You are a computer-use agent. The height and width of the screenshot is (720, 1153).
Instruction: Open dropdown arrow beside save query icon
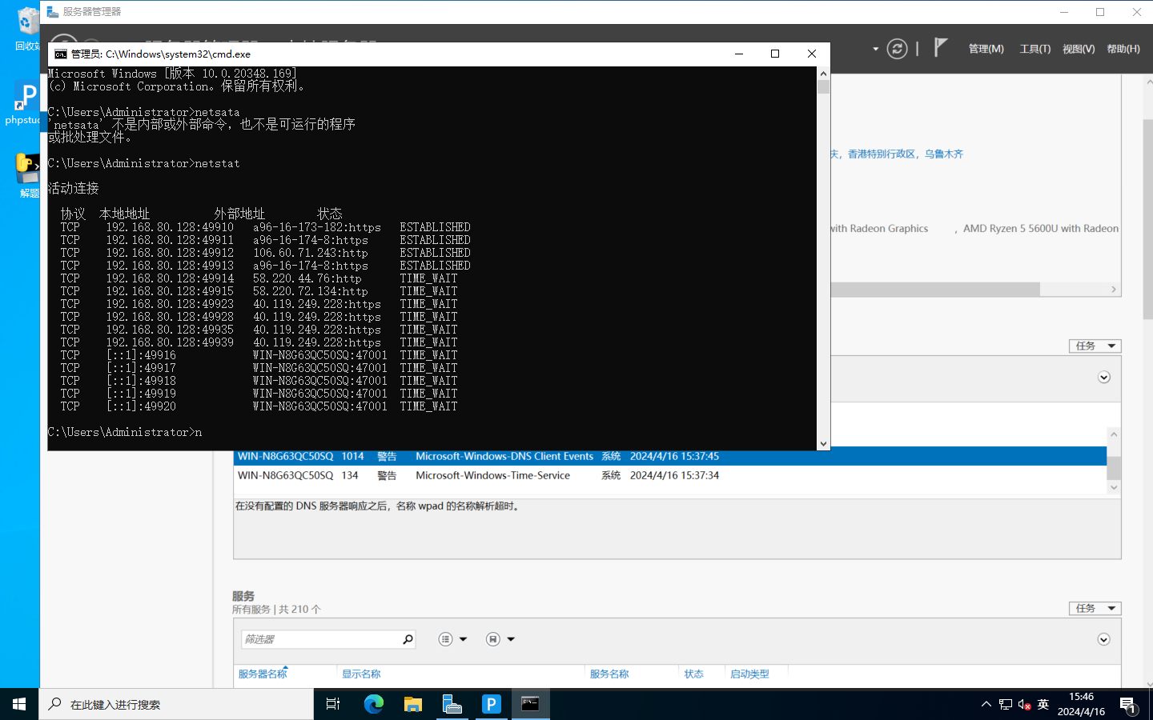click(x=511, y=639)
